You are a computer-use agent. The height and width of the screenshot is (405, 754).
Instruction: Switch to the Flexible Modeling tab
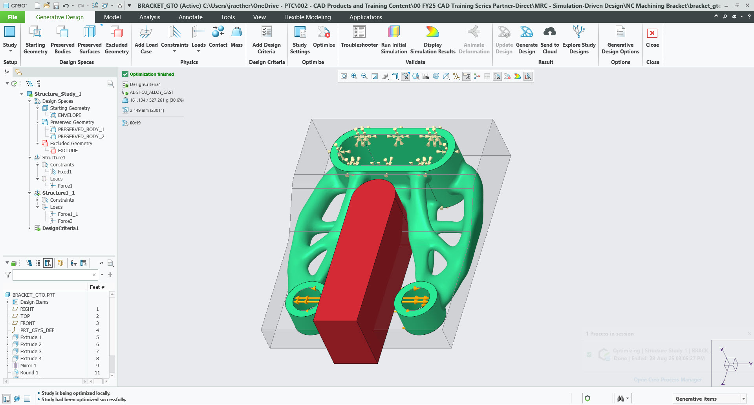point(307,17)
